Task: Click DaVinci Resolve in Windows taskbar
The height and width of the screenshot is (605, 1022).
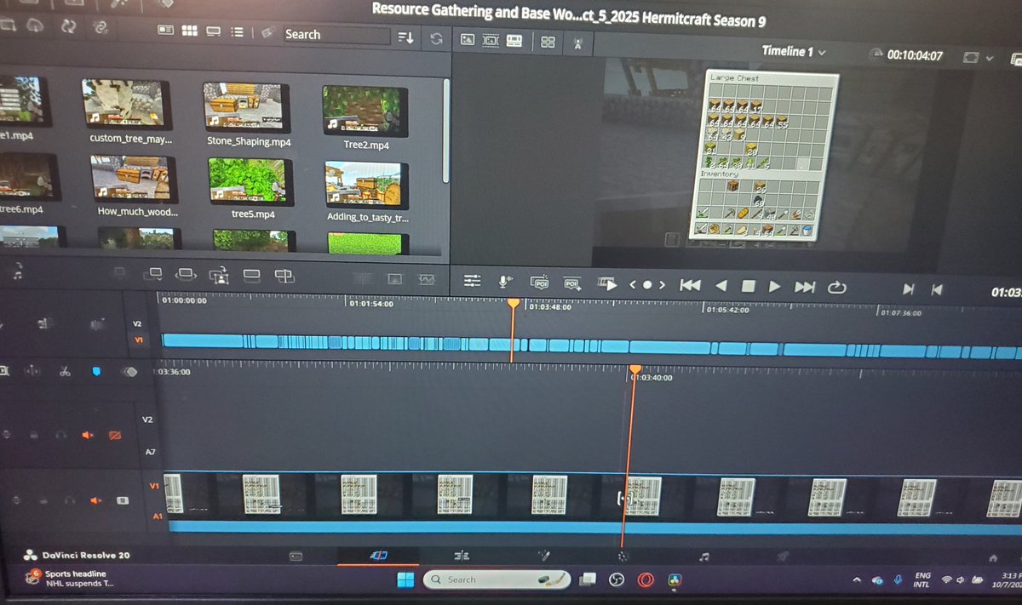Action: point(675,580)
